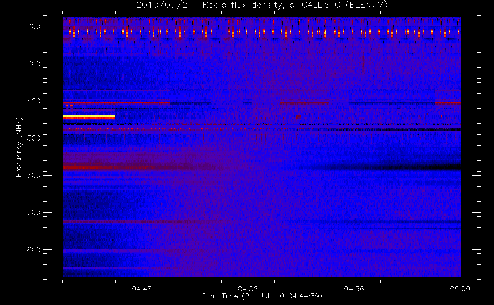The height and width of the screenshot is (305, 494).
Task: Click the 300 frequency tick label
Action: (x=34, y=64)
